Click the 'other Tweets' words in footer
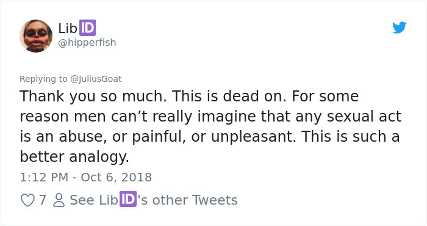 195,200
